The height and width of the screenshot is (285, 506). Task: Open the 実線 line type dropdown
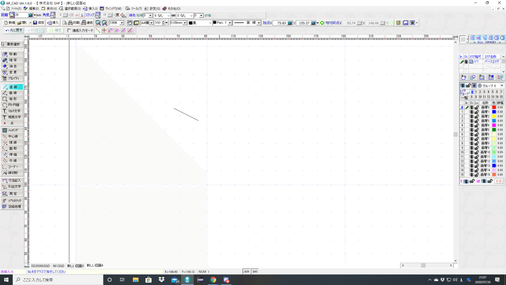tap(259, 23)
